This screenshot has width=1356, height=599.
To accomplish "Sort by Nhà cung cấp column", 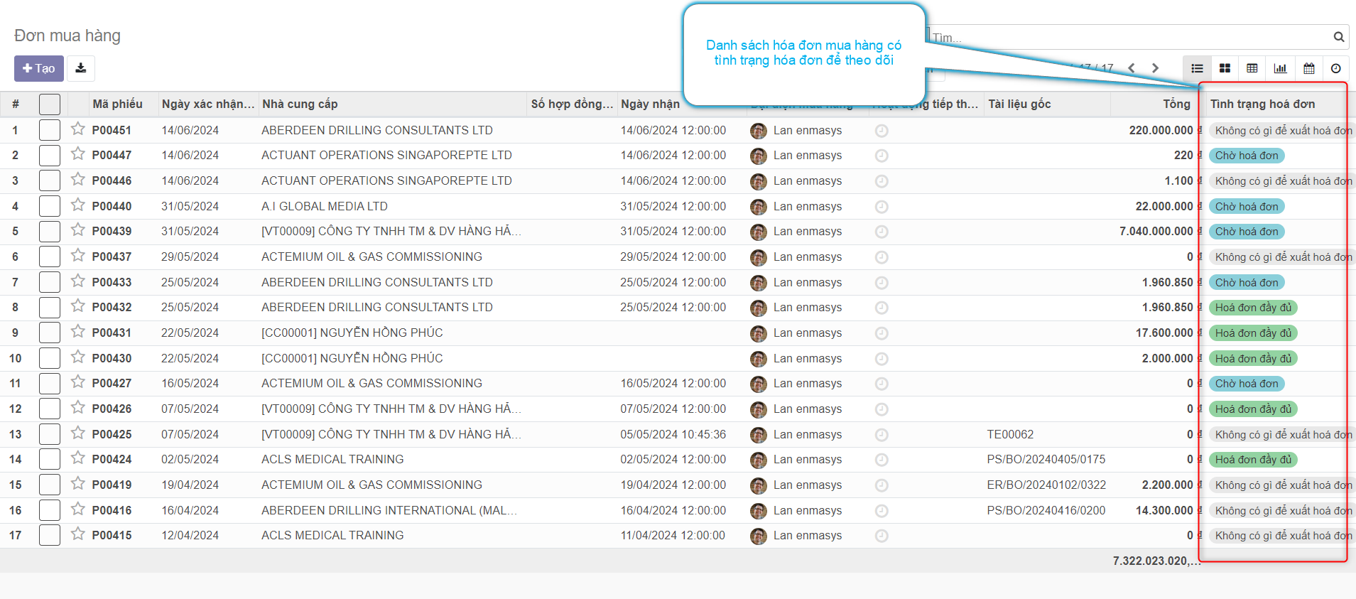I will point(300,104).
